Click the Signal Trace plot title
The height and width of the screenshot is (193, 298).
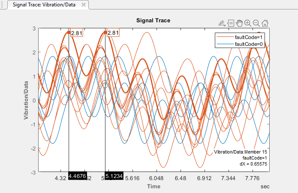153,21
